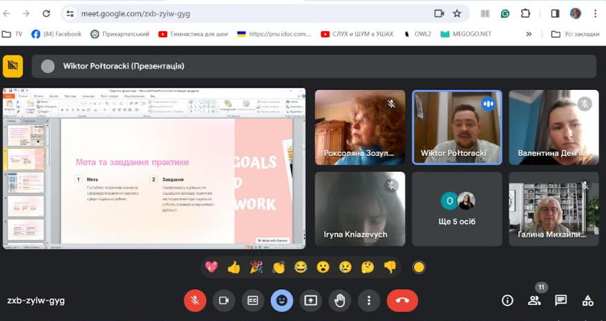Bookmark this page with the star icon

point(457,14)
